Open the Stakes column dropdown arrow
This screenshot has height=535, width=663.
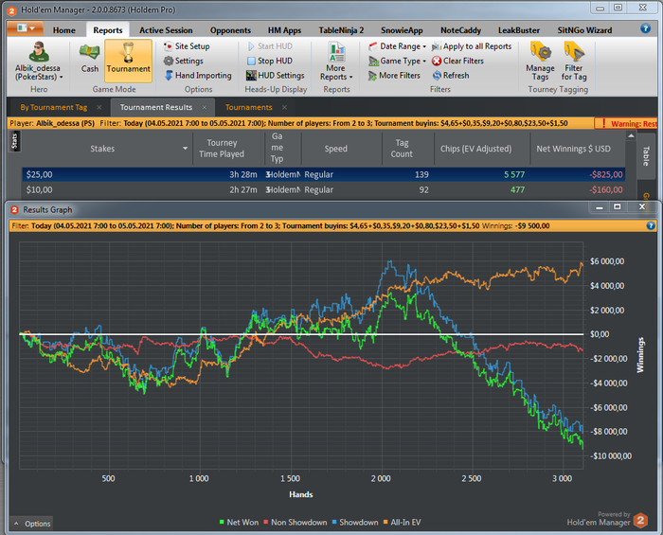tap(185, 149)
